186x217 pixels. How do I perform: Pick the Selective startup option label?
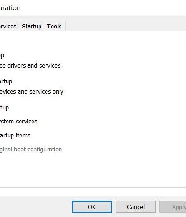(4, 108)
